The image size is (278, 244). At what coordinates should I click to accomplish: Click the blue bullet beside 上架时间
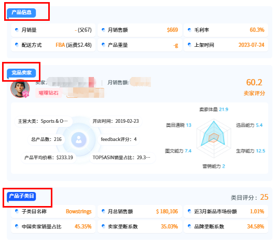click(189, 45)
